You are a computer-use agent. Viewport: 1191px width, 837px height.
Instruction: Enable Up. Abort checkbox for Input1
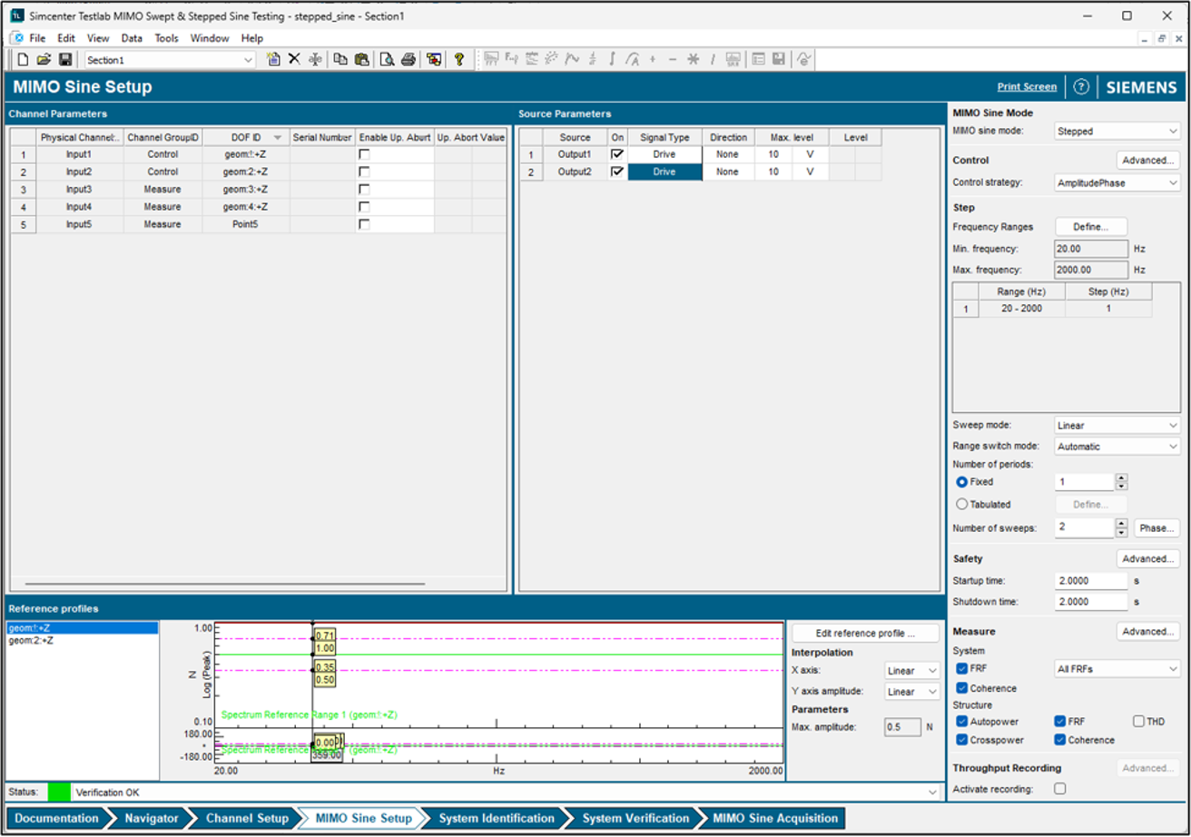(x=364, y=154)
